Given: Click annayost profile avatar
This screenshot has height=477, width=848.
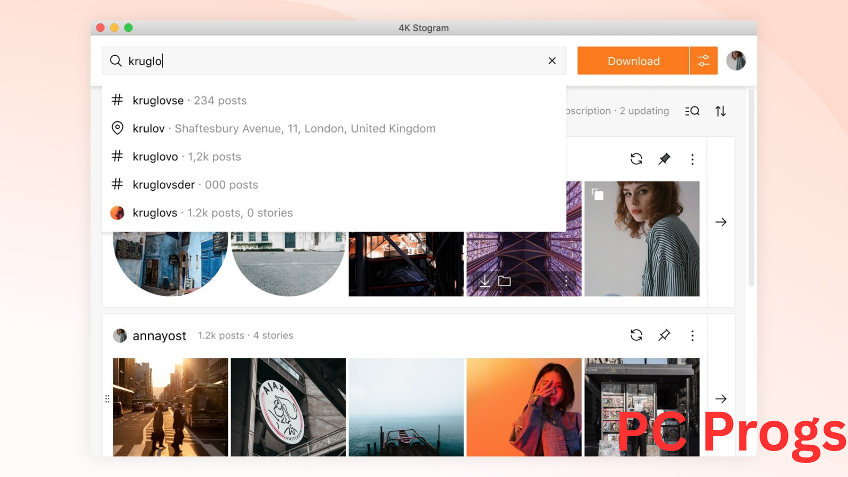Looking at the screenshot, I should click(120, 335).
